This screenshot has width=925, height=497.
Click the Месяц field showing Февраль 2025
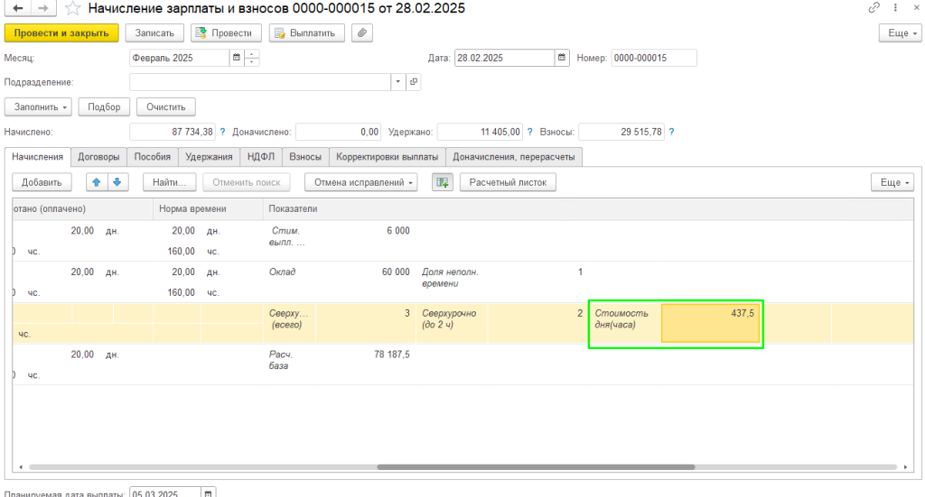click(x=180, y=58)
